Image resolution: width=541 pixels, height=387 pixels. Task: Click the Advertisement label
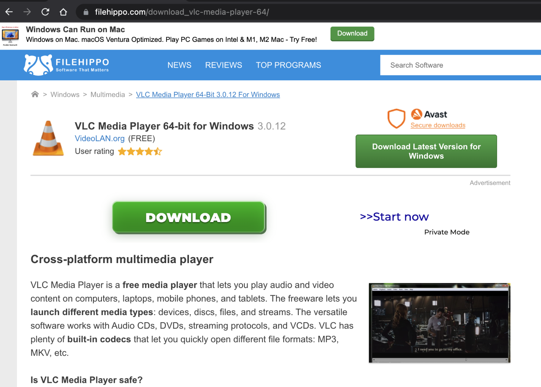coord(490,183)
